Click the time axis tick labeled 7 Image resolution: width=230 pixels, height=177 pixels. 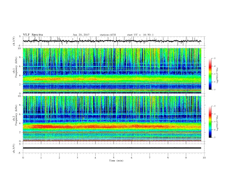click(150, 158)
